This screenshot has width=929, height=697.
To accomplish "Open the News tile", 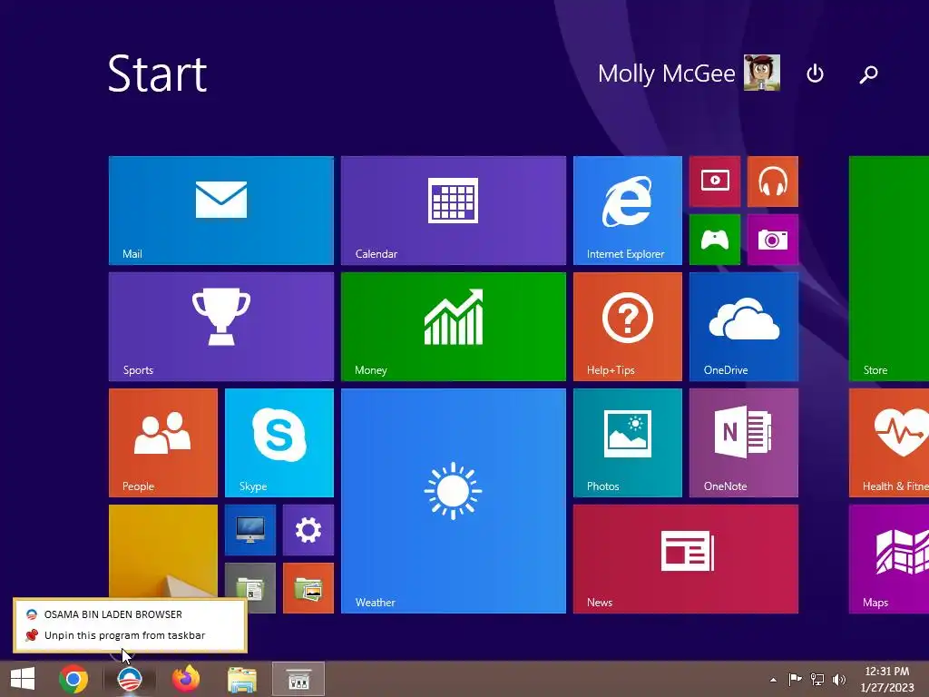I will 686,559.
